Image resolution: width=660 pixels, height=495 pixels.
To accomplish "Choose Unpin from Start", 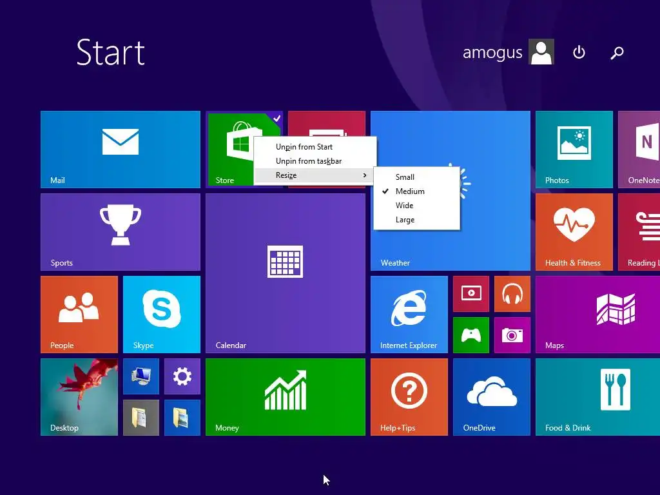I will 315,147.
